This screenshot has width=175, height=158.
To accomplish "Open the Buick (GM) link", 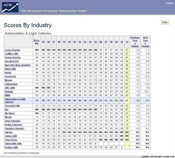I will point(10,69).
